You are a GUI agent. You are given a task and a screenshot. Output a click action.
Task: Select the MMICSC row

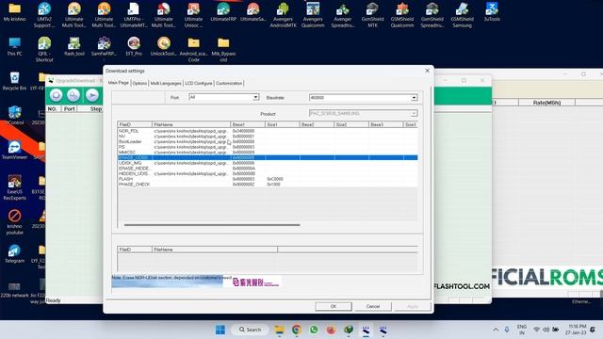pyautogui.click(x=268, y=153)
